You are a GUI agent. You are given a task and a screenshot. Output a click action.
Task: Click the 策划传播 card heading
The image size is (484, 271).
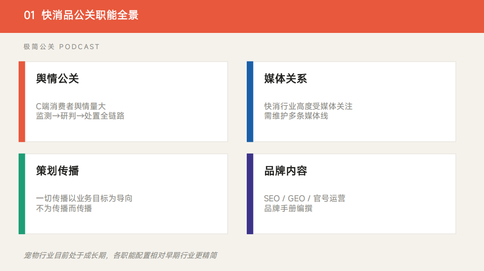pyautogui.click(x=57, y=171)
